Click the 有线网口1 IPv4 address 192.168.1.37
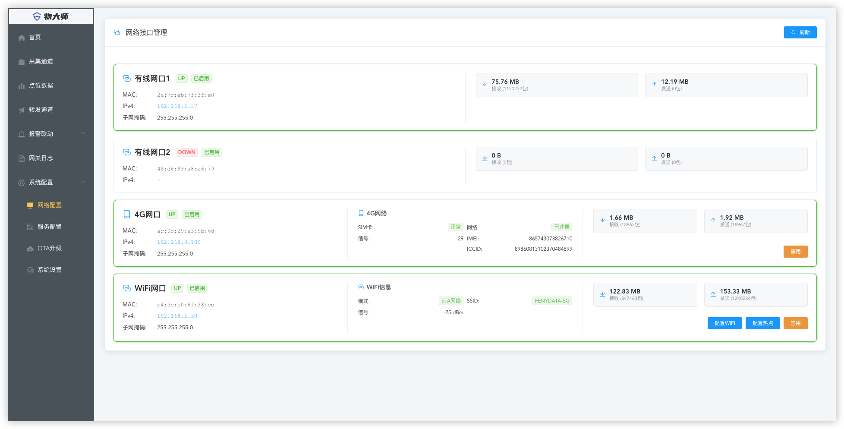The image size is (844, 429). pos(177,106)
